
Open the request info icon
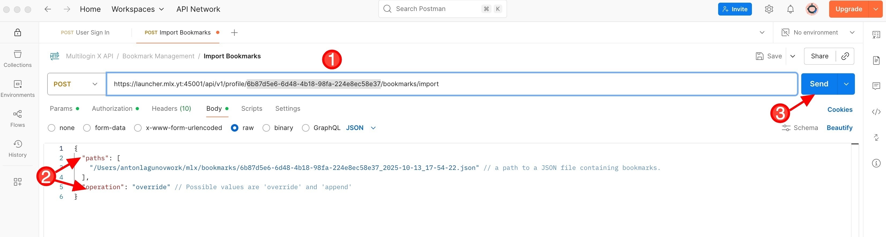[x=876, y=163]
